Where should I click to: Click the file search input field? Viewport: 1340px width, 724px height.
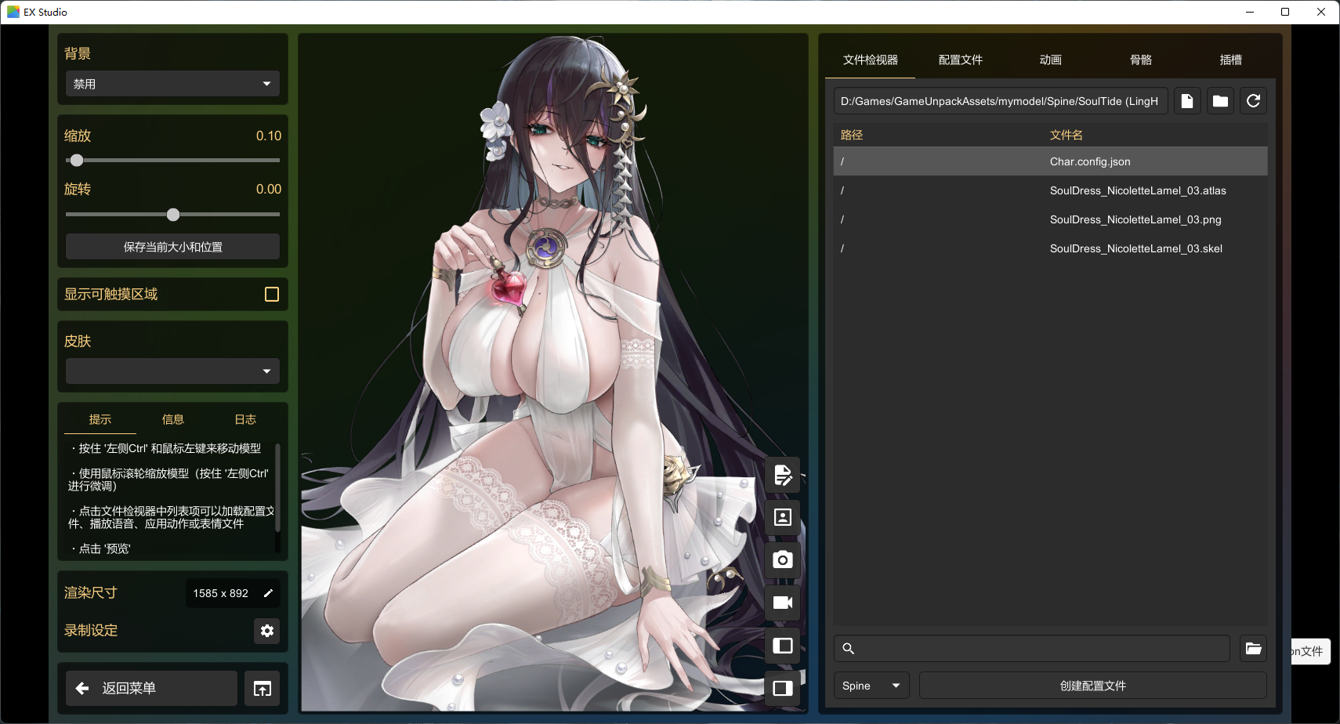click(1031, 649)
